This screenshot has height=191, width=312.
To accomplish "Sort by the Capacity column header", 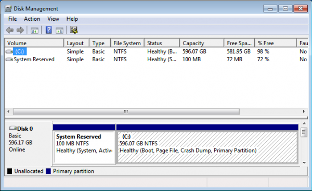I will click(202, 43).
